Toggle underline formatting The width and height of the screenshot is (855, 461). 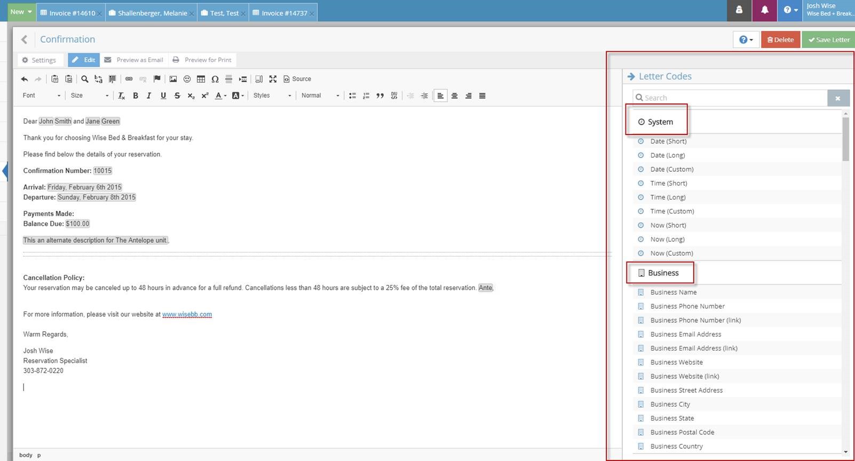click(x=163, y=96)
